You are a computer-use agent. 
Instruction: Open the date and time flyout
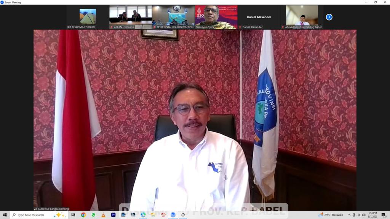pyautogui.click(x=372, y=215)
